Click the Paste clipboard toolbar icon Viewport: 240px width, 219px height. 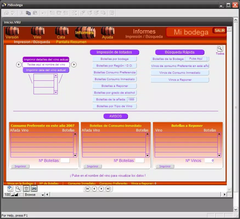coord(35,13)
